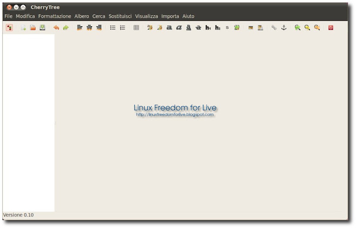Redo with the green arrow icon

(x=66, y=28)
